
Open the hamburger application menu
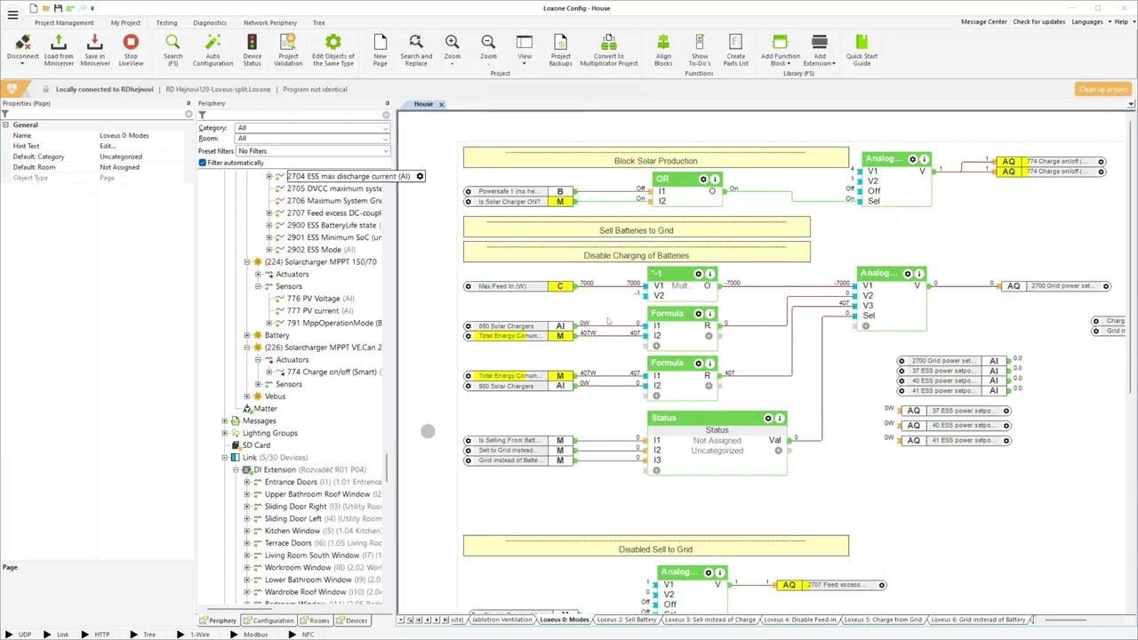pyautogui.click(x=12, y=15)
